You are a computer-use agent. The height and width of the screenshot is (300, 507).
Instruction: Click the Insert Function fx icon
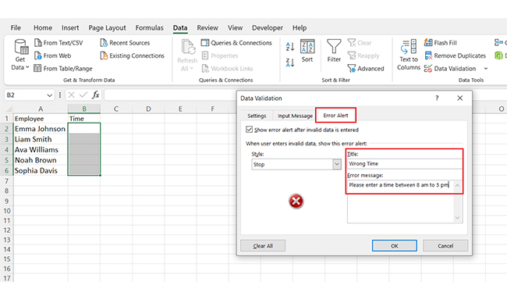tap(95, 95)
